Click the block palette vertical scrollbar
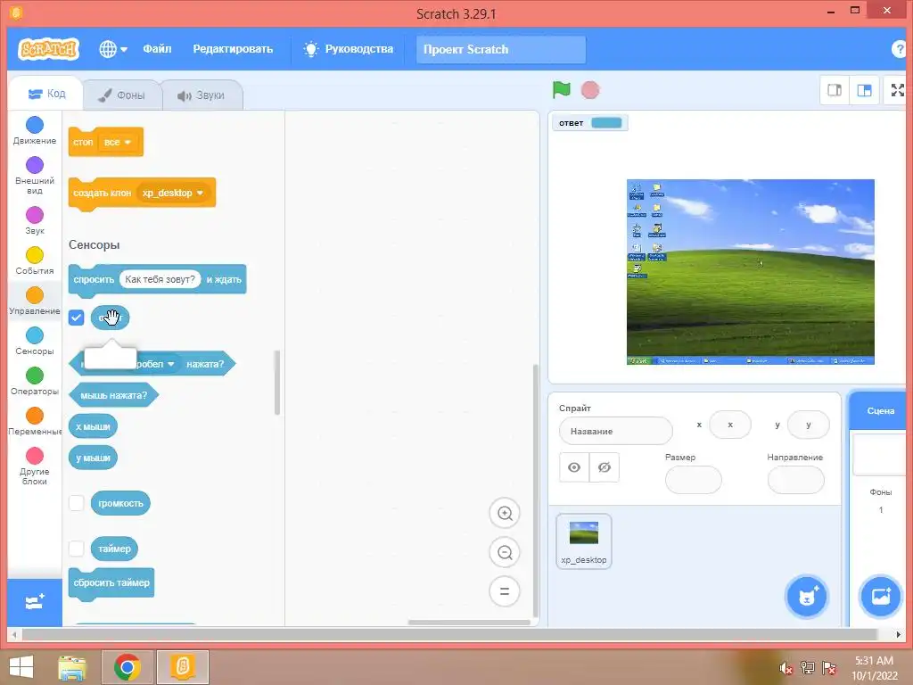913x685 pixels. tap(277, 383)
